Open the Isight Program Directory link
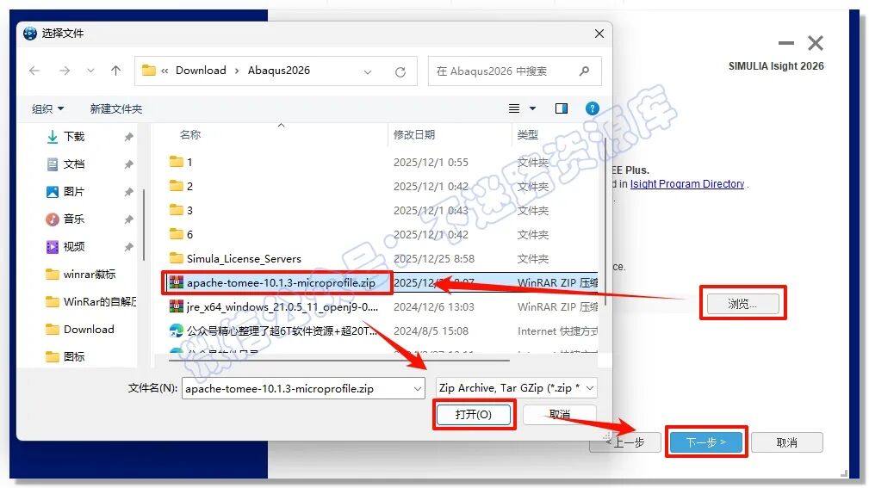This screenshot has height=488, width=869. [686, 184]
